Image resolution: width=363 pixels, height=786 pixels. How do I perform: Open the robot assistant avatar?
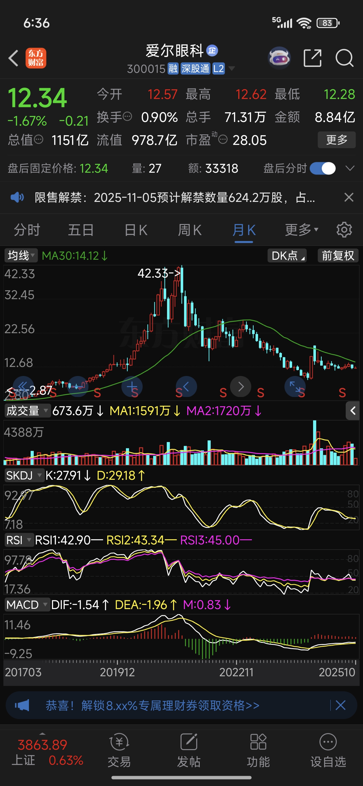coord(279,58)
